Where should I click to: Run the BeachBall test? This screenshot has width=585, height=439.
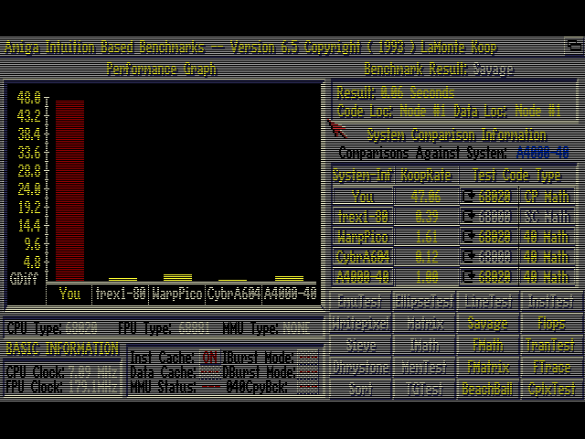pos(487,390)
